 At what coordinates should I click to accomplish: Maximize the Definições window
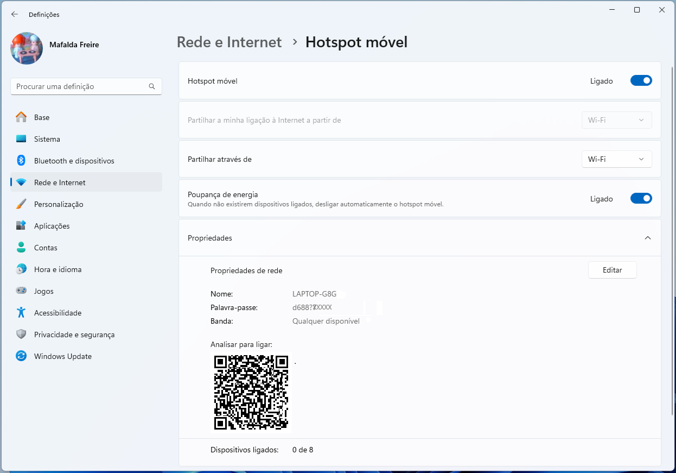coord(637,10)
